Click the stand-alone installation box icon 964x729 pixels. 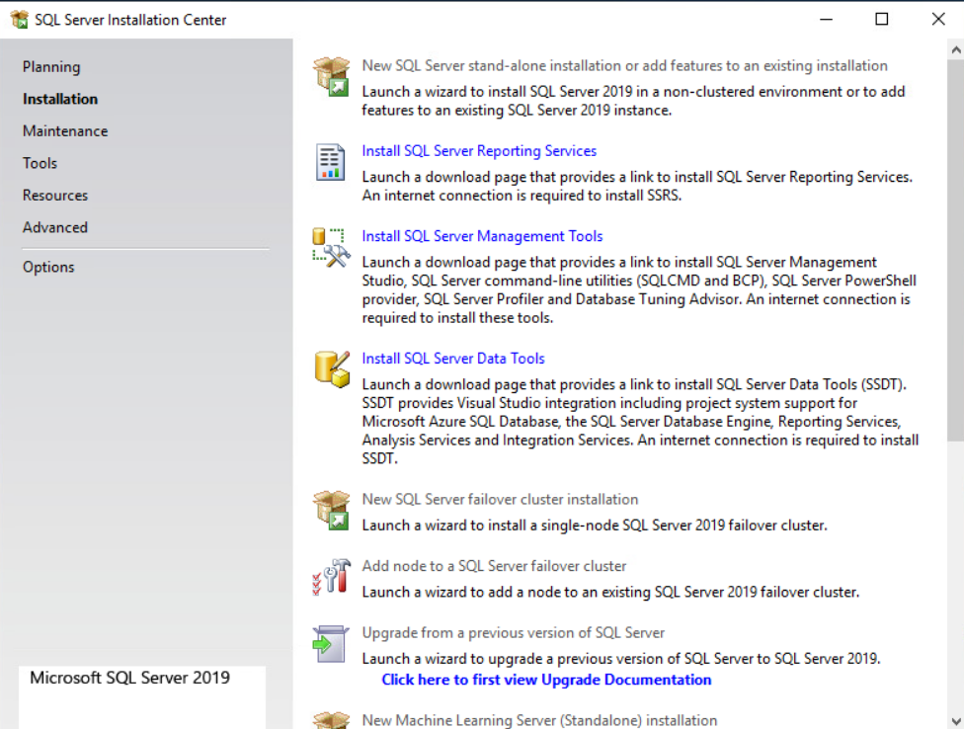[332, 77]
